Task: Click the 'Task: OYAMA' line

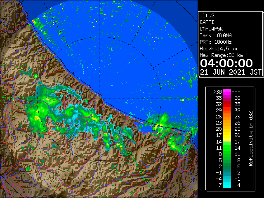Action: 216,35
